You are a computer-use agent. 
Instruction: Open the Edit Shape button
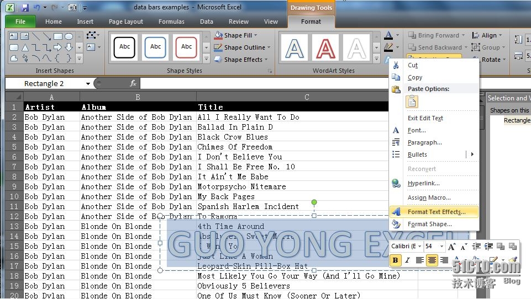coord(93,35)
